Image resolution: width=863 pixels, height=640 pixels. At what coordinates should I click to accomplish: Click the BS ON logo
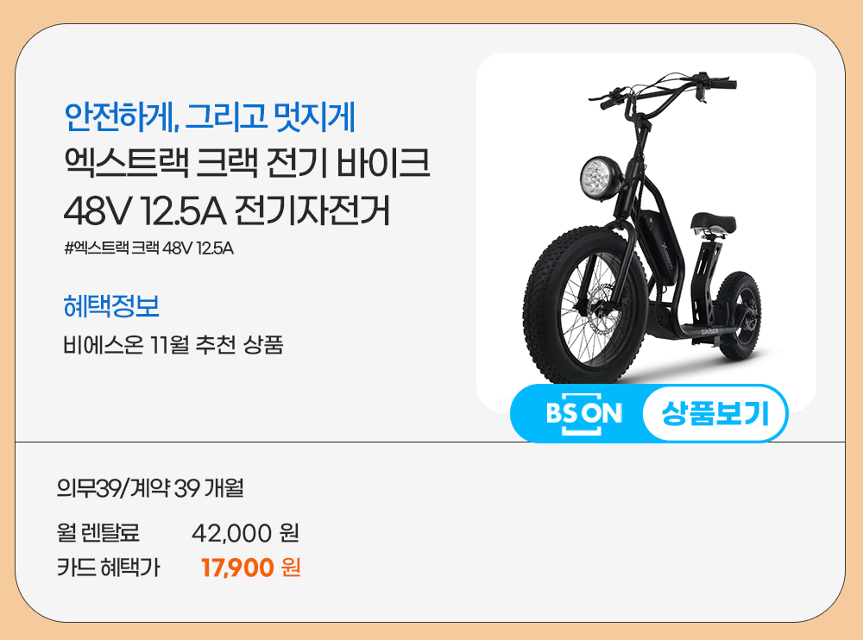[583, 414]
